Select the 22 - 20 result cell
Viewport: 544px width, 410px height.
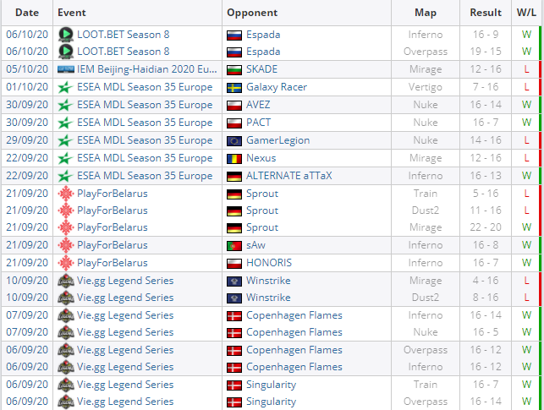(x=486, y=227)
